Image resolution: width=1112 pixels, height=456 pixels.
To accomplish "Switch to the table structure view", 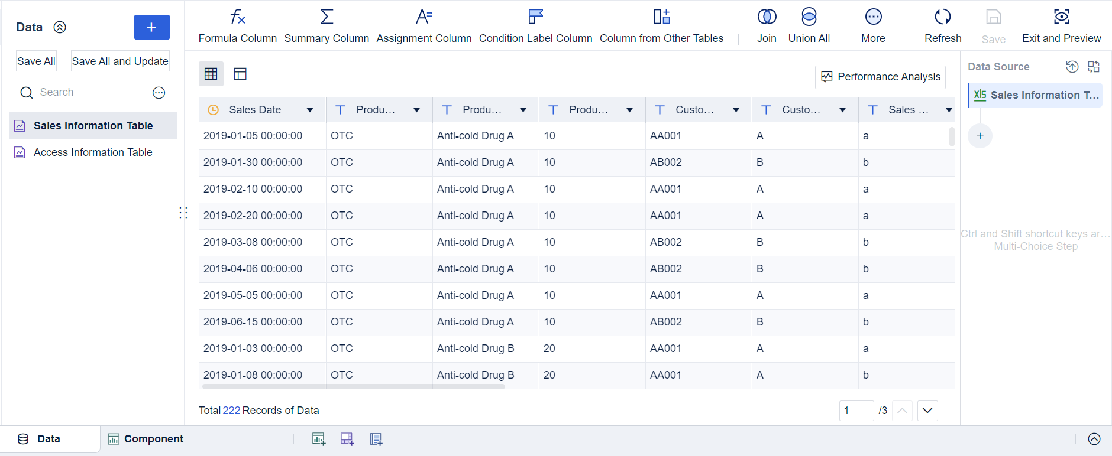I will click(x=240, y=74).
